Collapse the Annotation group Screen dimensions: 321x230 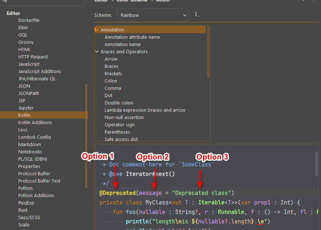[97, 30]
